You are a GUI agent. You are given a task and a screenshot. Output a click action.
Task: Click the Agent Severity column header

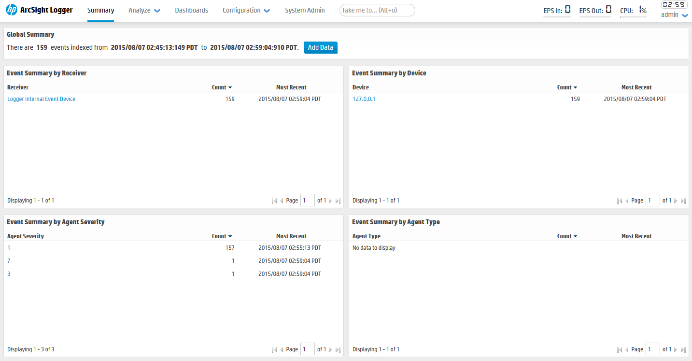tap(26, 236)
